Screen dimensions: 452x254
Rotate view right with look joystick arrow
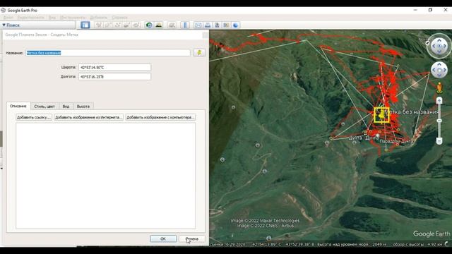pyautogui.click(x=445, y=46)
